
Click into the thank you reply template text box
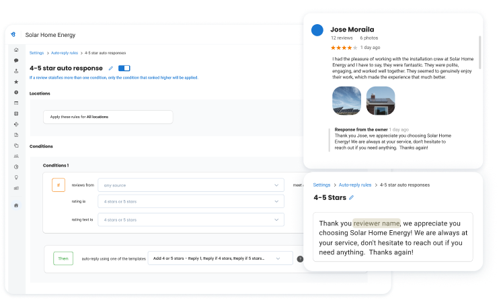(393, 237)
